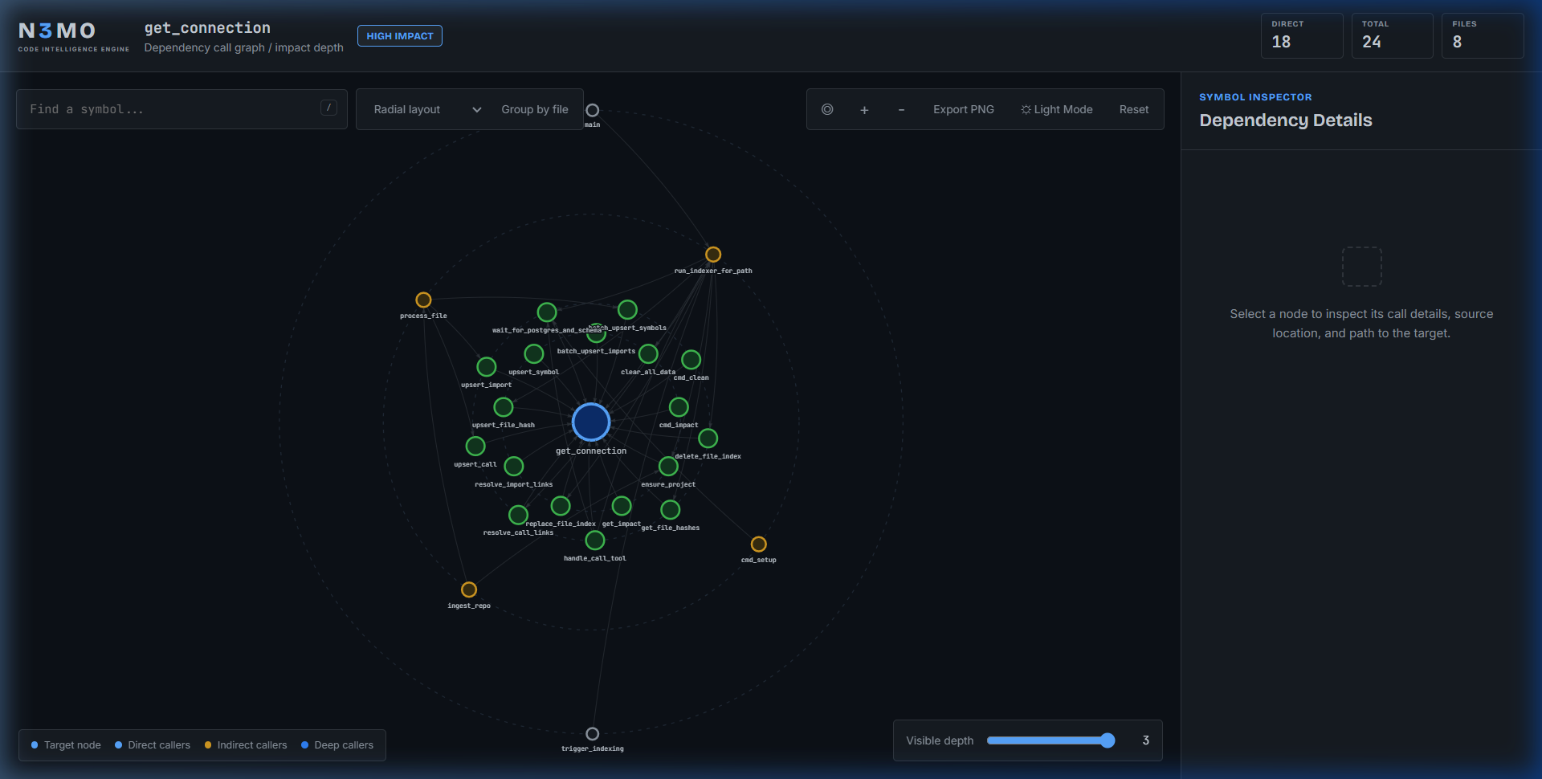Screen dimensions: 1542x779
Task: Adjust the Visible depth slider
Action: click(x=1050, y=740)
